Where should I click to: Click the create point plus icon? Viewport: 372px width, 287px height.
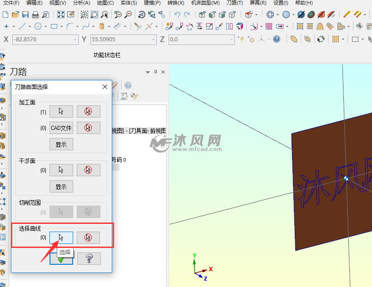[x=6, y=26]
